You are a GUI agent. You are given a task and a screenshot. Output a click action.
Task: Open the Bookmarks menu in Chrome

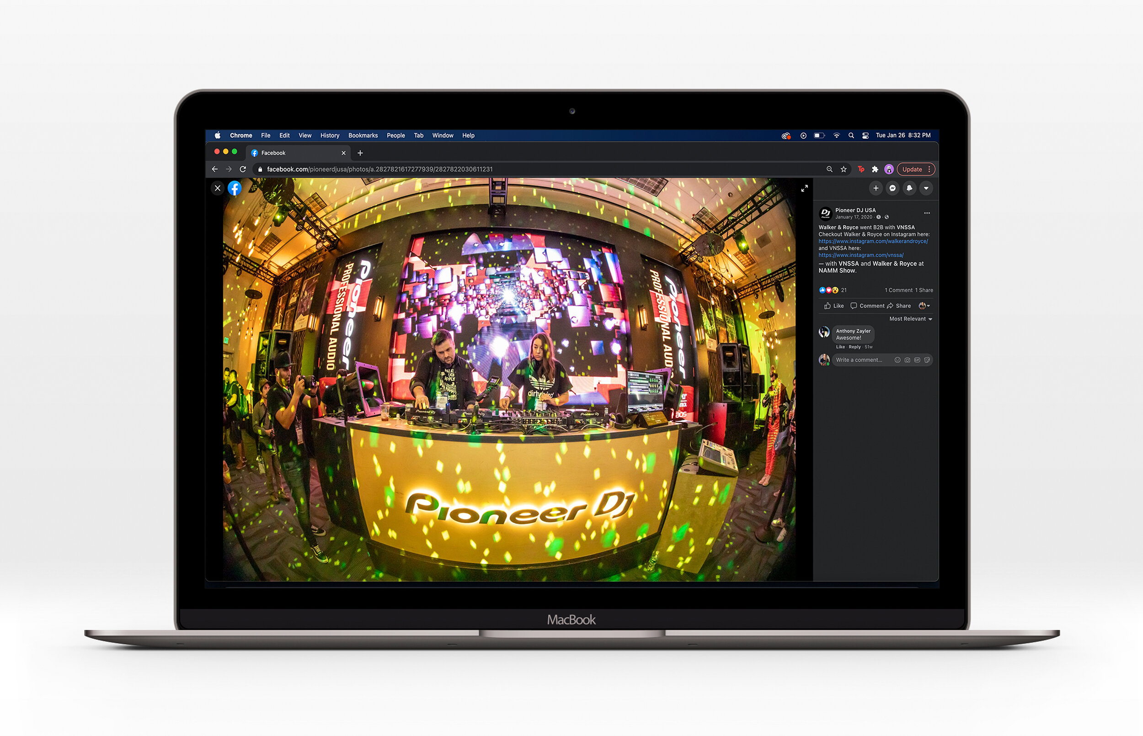pos(363,136)
